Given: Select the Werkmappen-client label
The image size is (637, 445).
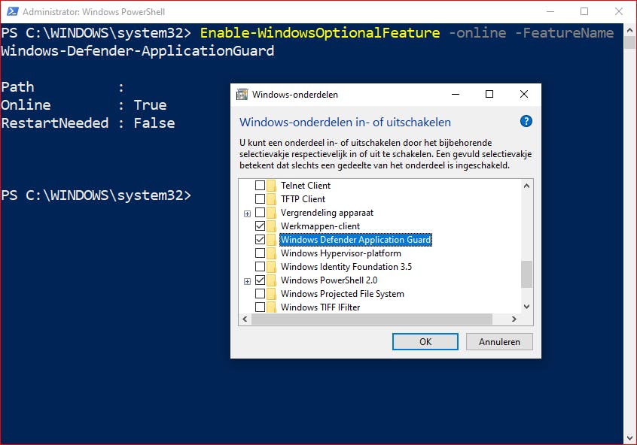Looking at the screenshot, I should (320, 226).
